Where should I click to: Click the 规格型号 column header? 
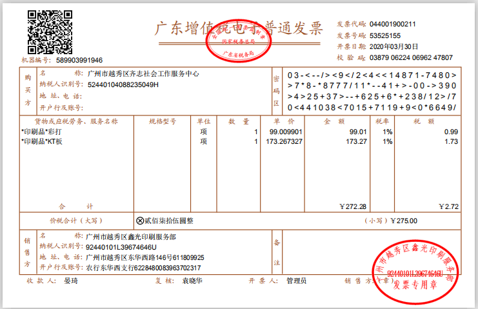click(x=162, y=121)
